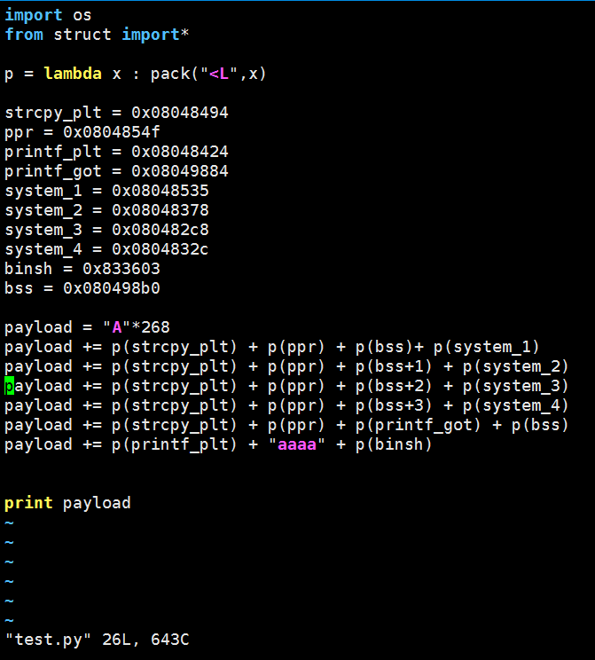The width and height of the screenshot is (595, 660).
Task: Place cursor on the lambda keyword
Action: pyautogui.click(x=73, y=74)
